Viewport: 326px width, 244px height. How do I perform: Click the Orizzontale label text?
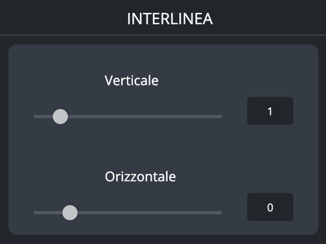pyautogui.click(x=140, y=177)
